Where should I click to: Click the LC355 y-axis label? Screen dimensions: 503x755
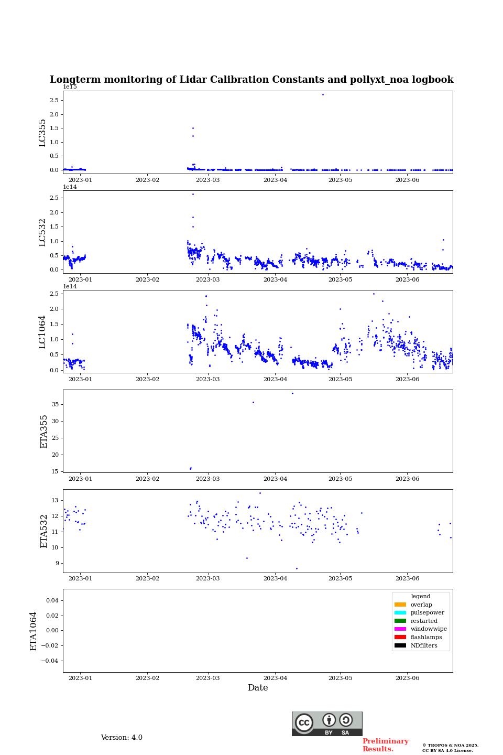point(42,133)
